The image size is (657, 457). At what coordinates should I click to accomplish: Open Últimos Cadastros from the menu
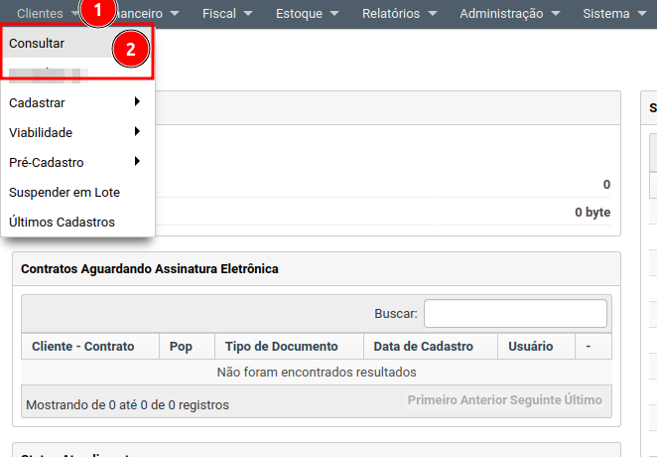pyautogui.click(x=62, y=222)
